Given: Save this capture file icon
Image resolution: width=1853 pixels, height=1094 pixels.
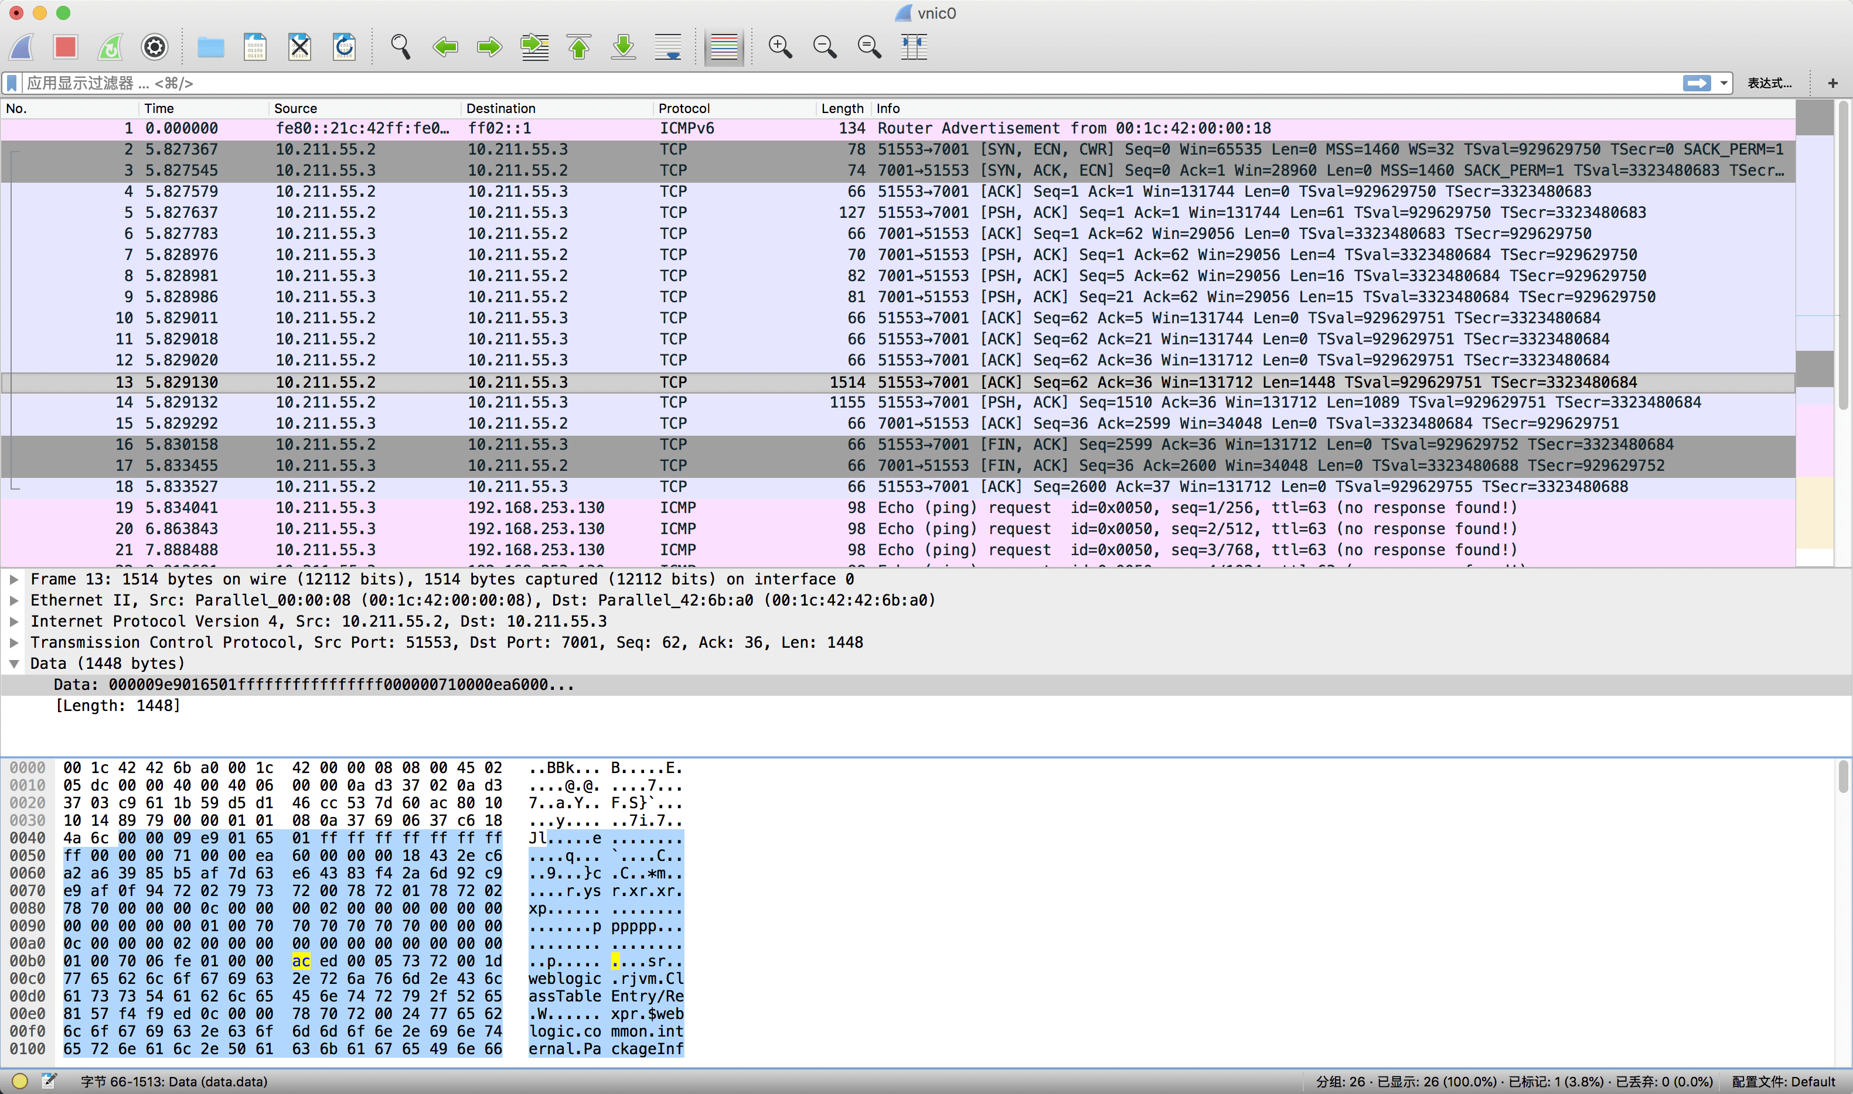Looking at the screenshot, I should 256,47.
